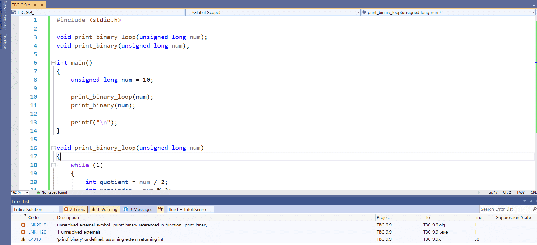The image size is (537, 245).
Task: Toggle the 1 Warning filter
Action: [x=104, y=209]
